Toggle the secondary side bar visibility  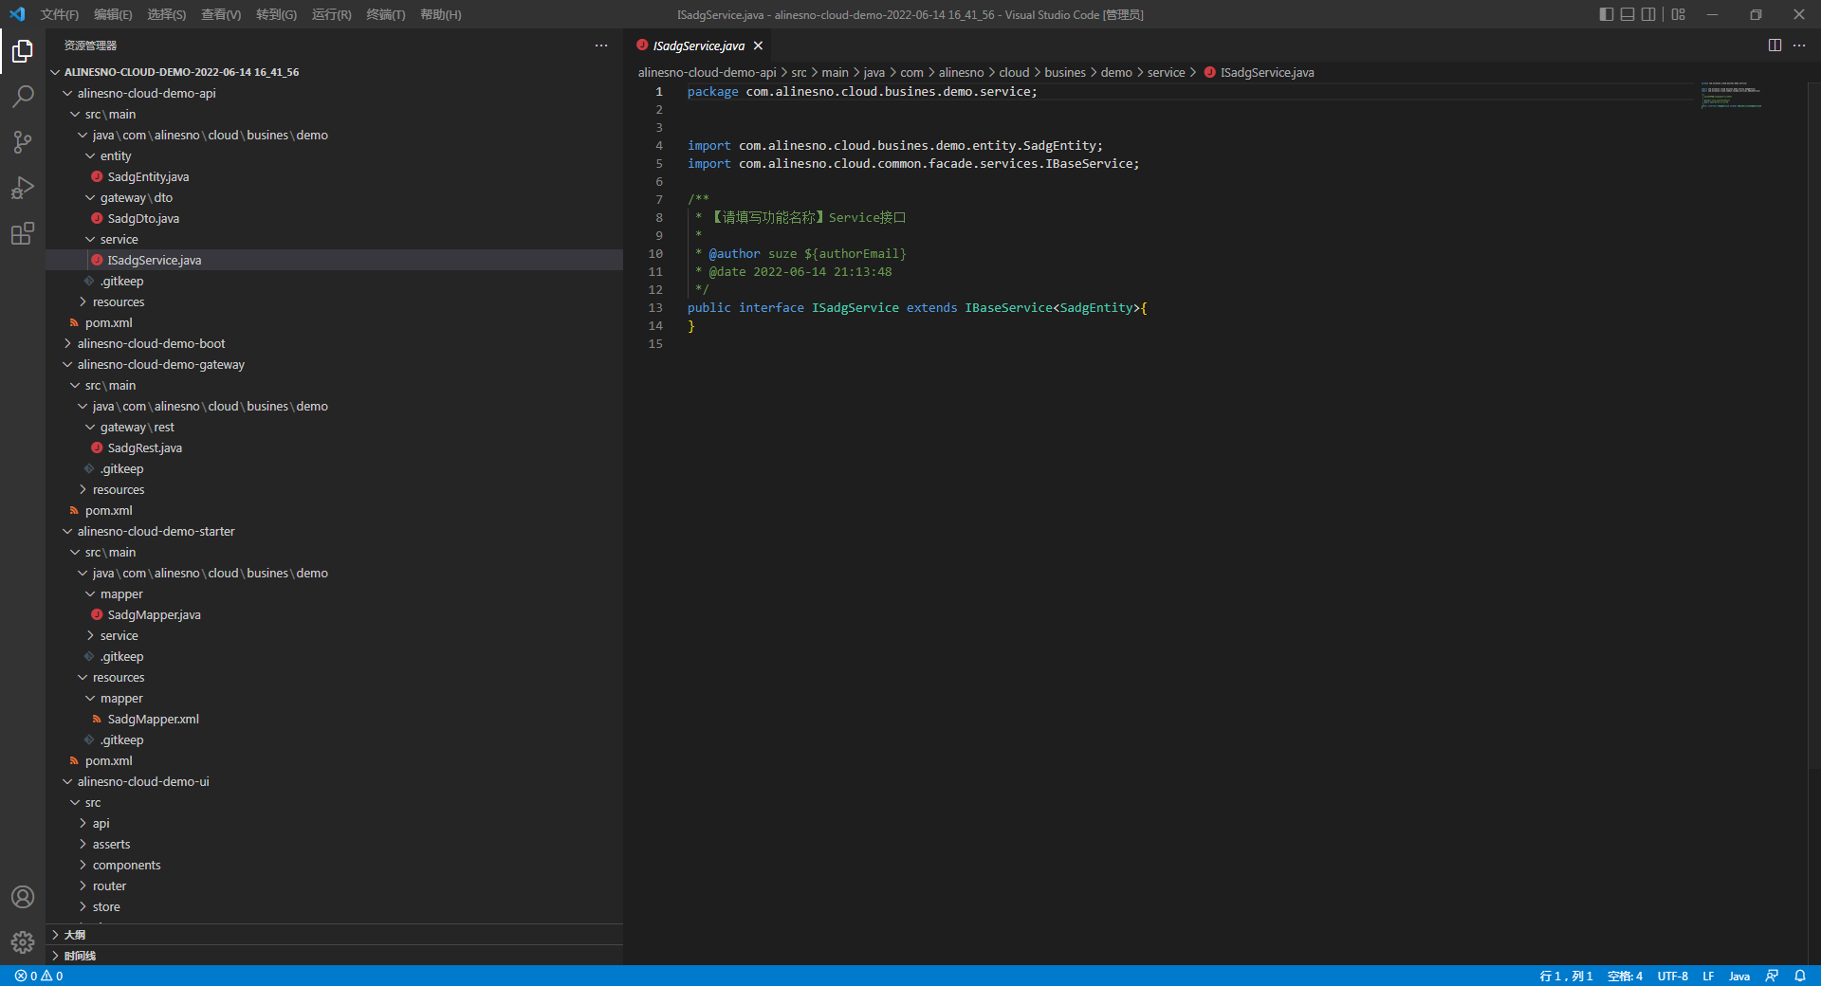click(1648, 14)
